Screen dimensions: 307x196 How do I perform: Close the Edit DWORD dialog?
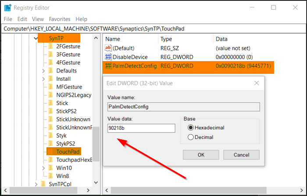257,83
